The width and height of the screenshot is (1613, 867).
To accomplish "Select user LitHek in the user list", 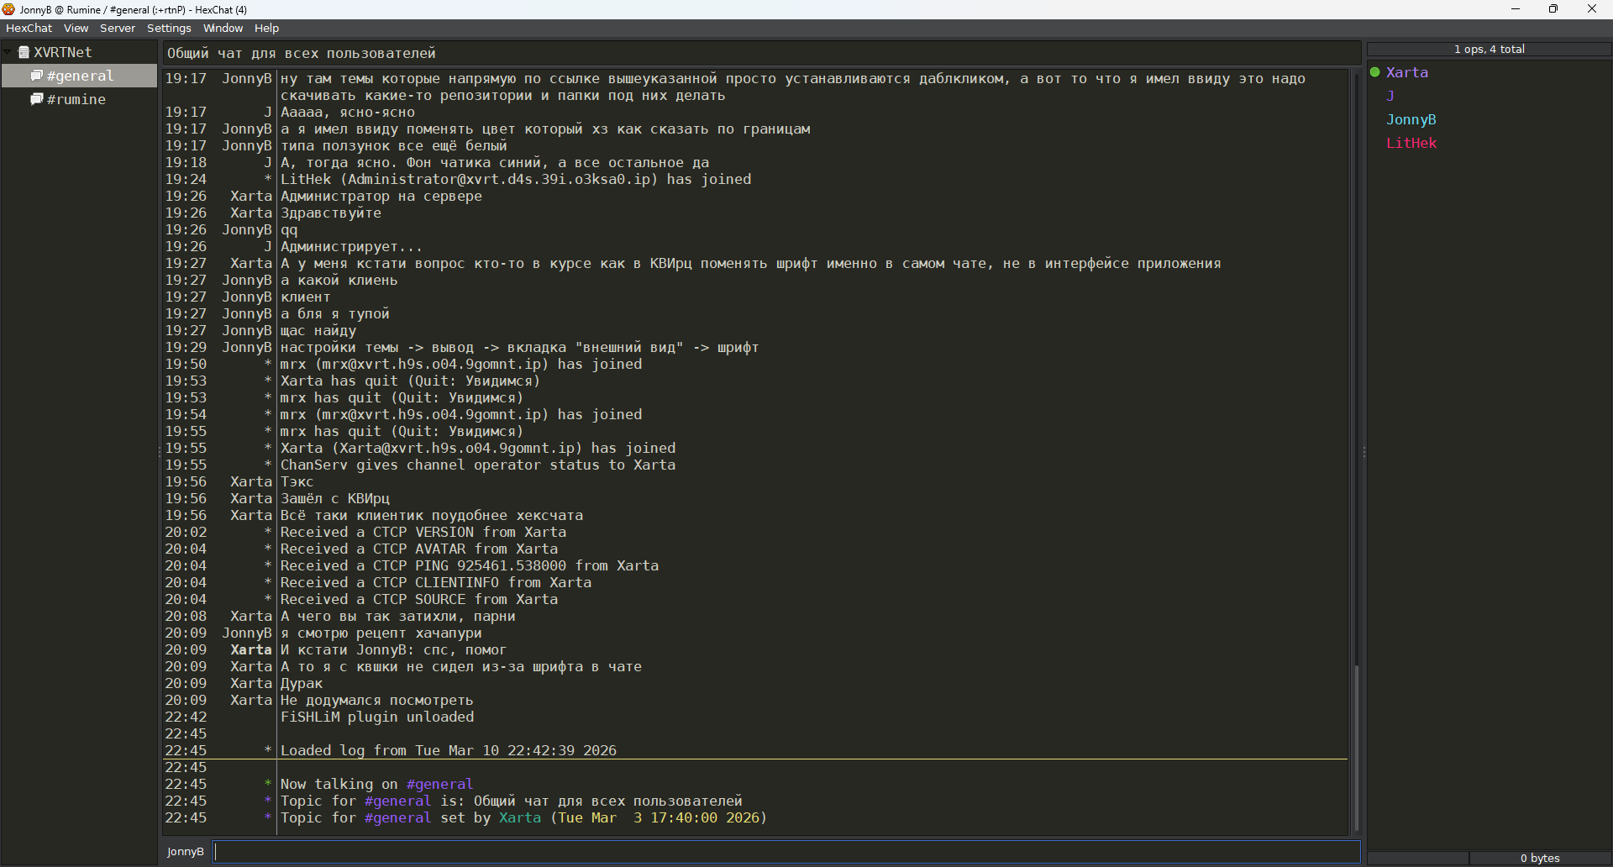I will (x=1411, y=143).
